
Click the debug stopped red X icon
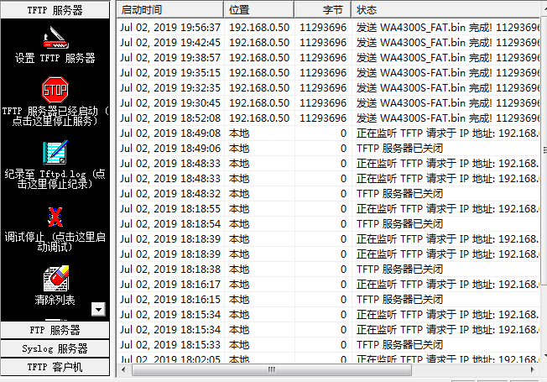tap(55, 217)
